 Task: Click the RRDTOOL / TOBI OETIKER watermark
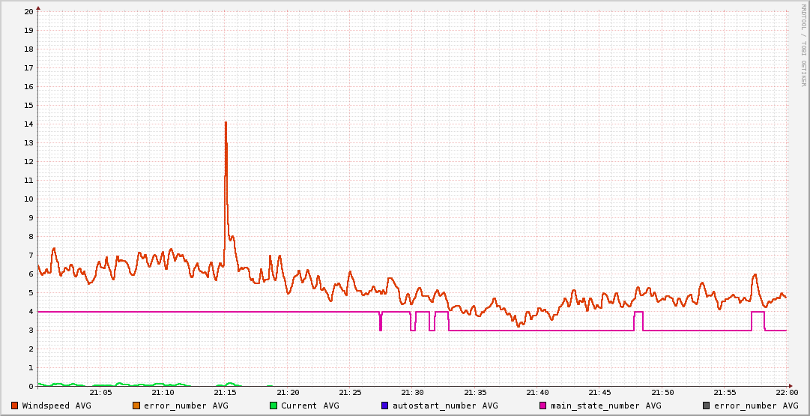804,45
